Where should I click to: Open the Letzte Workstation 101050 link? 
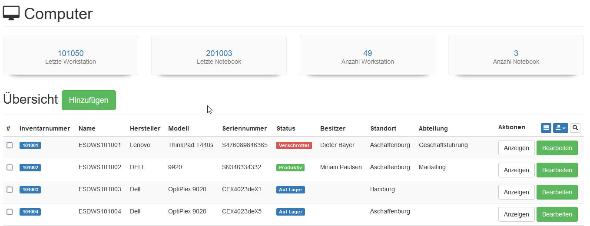point(70,53)
